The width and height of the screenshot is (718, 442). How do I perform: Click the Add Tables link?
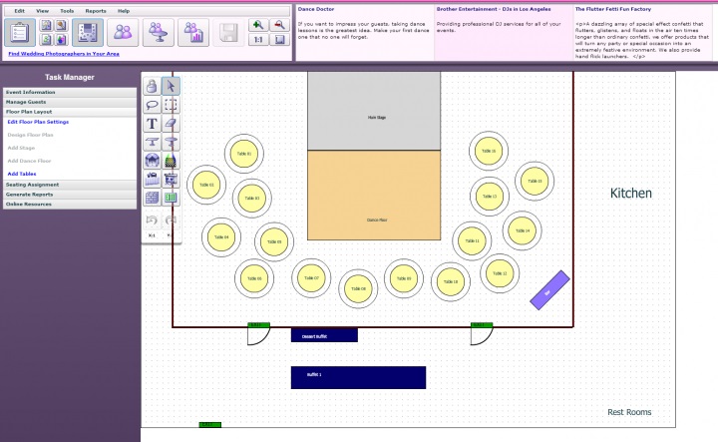tap(22, 174)
